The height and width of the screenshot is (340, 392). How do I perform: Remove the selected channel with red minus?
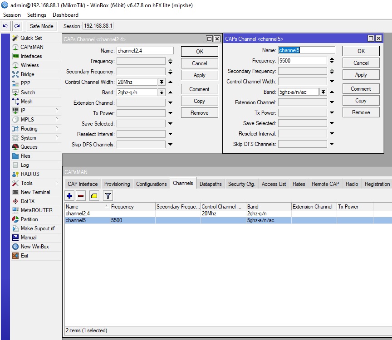point(81,196)
